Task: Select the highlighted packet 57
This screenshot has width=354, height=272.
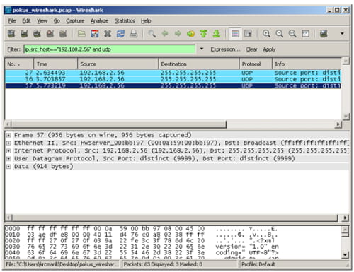Action: pyautogui.click(x=173, y=85)
